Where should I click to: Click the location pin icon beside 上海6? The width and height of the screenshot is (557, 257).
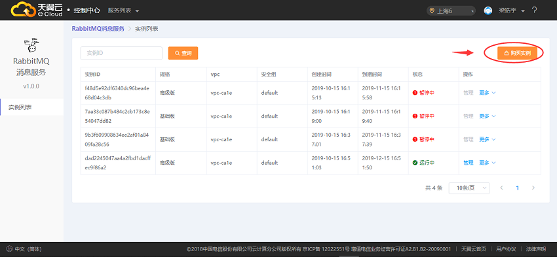coord(432,10)
